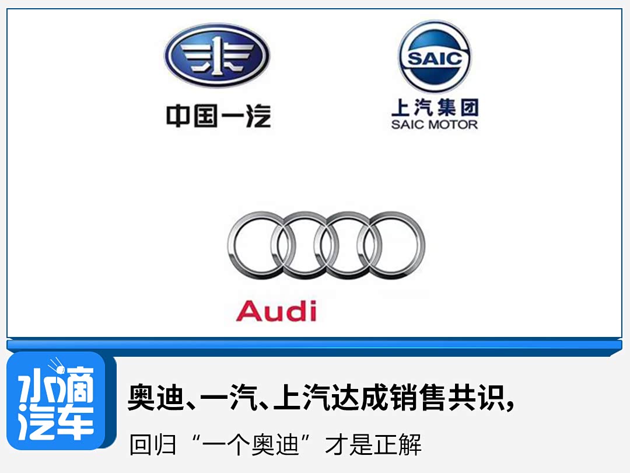
Task: Click the number 1 symbol in FAW emblem
Action: pyautogui.click(x=217, y=55)
